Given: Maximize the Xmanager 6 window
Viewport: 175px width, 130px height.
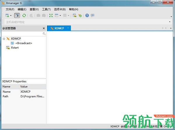Looking at the screenshot, I should 160,2.
